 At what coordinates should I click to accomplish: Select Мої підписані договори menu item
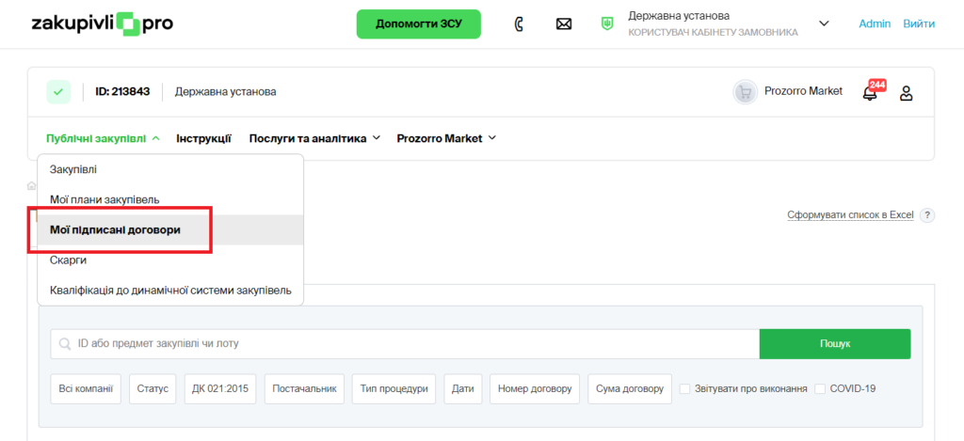click(115, 229)
